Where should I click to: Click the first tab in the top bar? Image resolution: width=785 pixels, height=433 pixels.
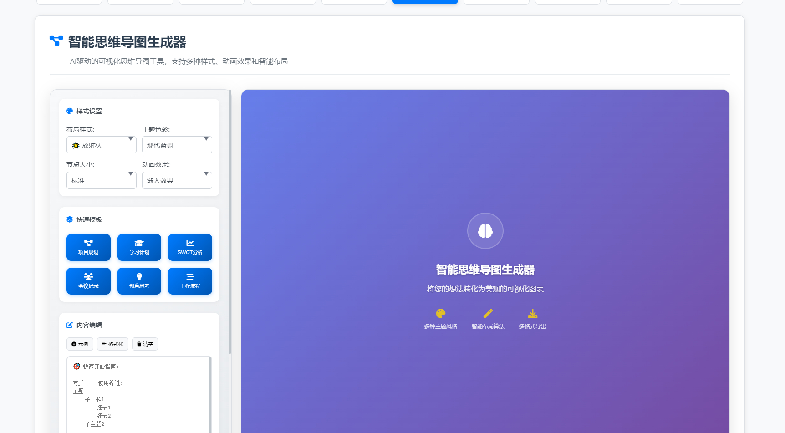click(69, 1)
